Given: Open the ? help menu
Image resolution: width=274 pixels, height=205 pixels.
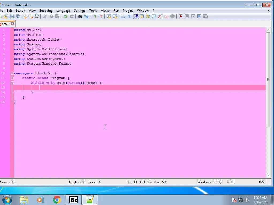Looking at the screenshot, I should pyautogui.click(x=153, y=11).
